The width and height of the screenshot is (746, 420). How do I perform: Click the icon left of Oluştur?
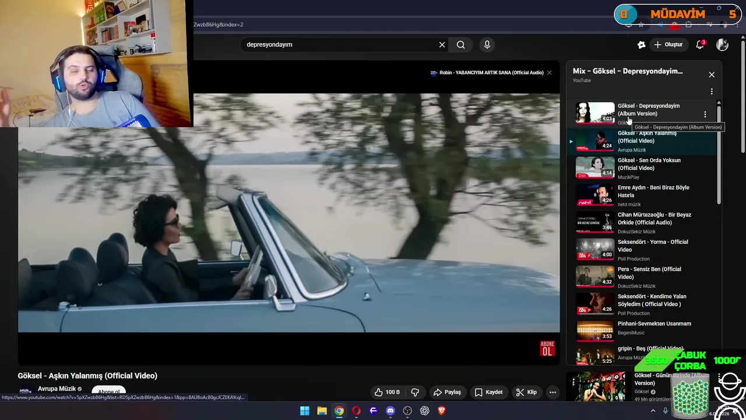[641, 44]
